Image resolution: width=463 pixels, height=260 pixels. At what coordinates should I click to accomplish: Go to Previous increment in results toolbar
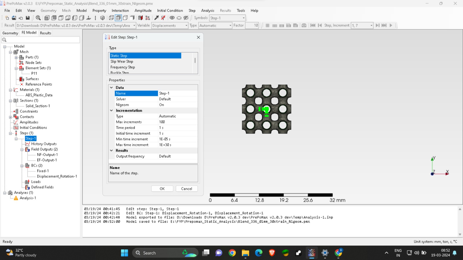coord(320,25)
